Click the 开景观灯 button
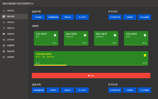Image resolution: width=158 pixels, height=99 pixels. pos(130,17)
